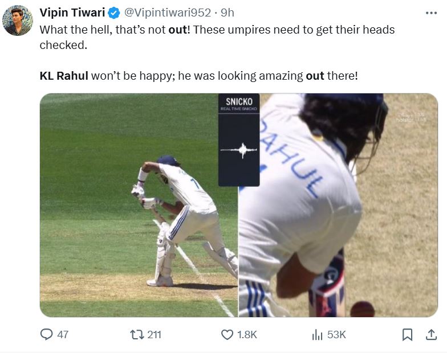Click the repost count 211
447x353 pixels.
tap(154, 334)
